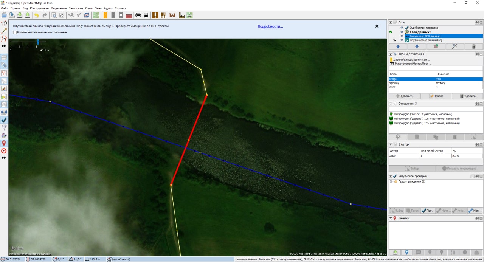Click the factory preset icon
The height and width of the screenshot is (262, 484).
181,15
